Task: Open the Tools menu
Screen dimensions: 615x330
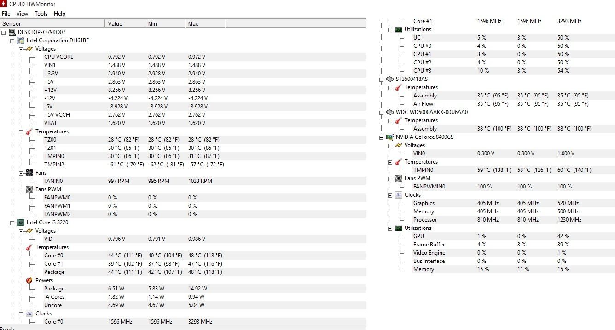Action: pos(41,14)
